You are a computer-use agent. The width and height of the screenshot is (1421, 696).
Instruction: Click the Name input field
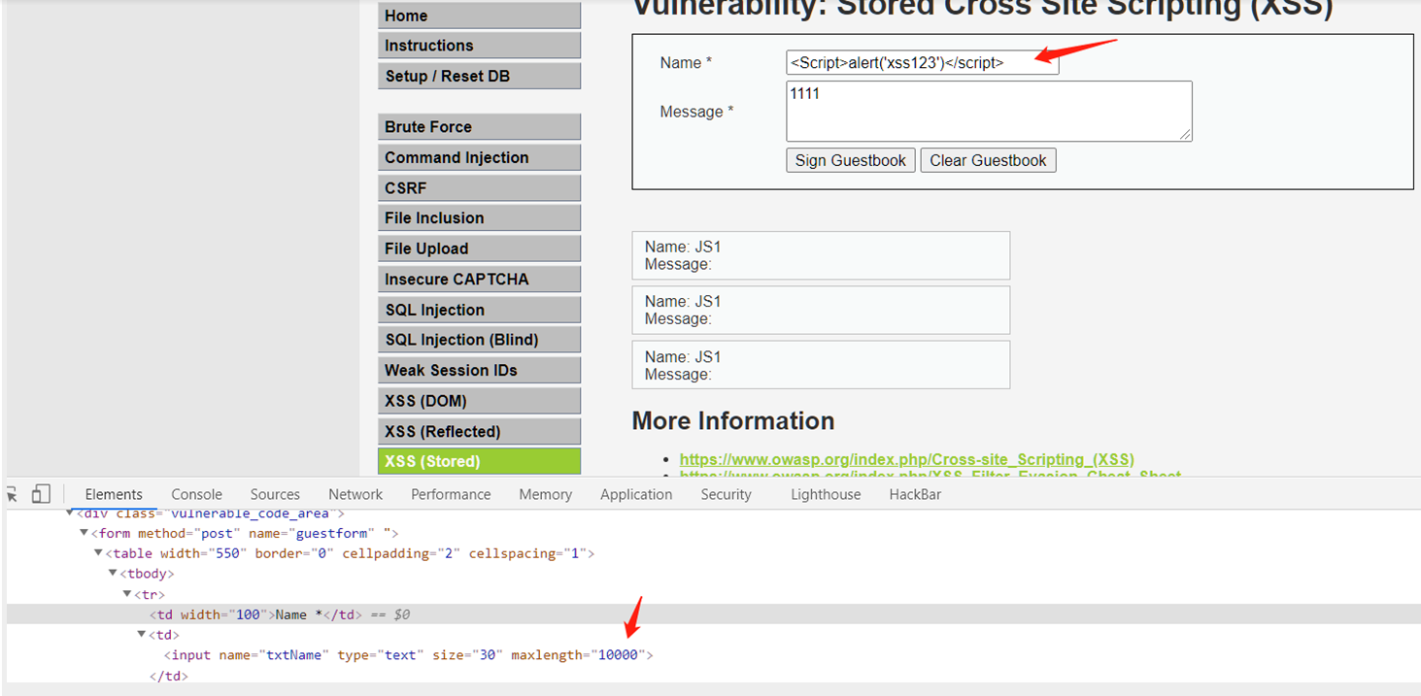[922, 63]
